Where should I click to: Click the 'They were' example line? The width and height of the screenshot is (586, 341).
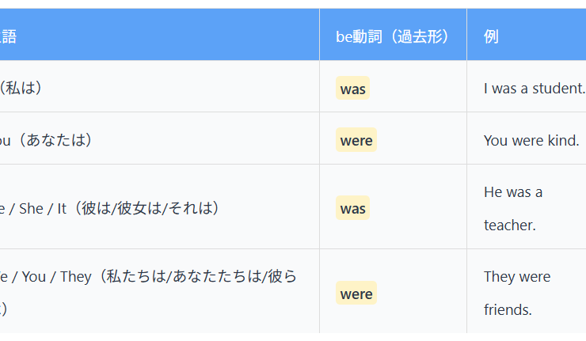tap(517, 277)
